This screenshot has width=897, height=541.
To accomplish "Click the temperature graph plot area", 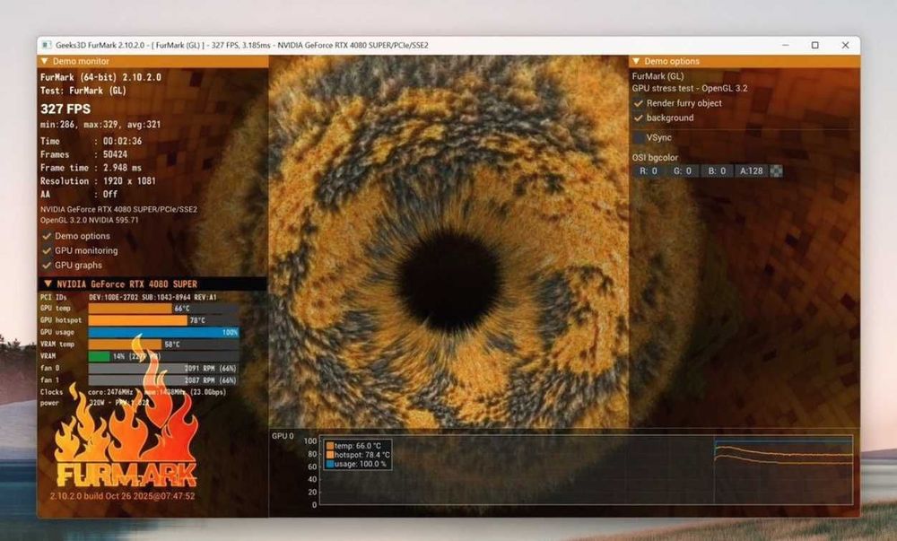I will click(586, 470).
